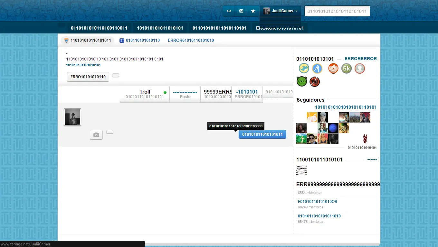The image size is (438, 247).
Task: Click the blue M medal badge
Action: pyautogui.click(x=317, y=69)
